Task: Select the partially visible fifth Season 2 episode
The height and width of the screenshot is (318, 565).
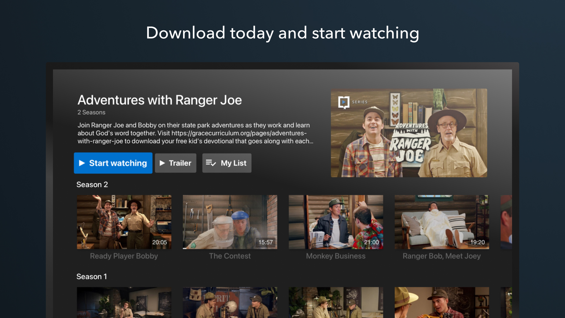Action: pos(506,222)
